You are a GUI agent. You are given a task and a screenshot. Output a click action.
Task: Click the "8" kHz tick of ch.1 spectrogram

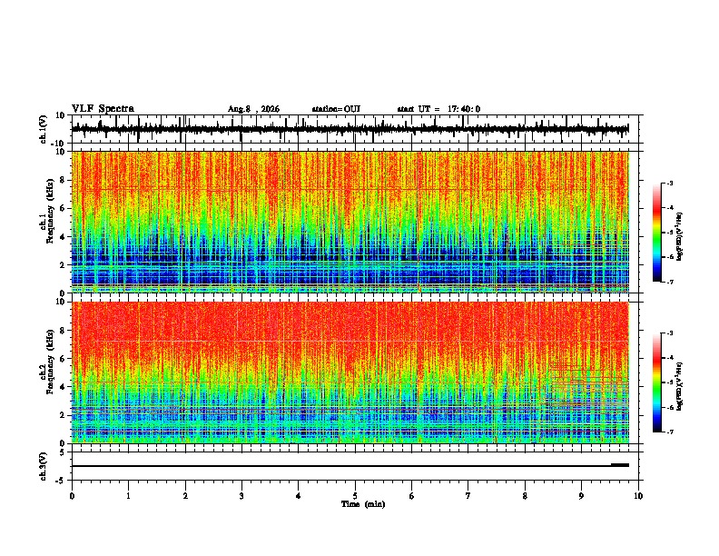[64, 180]
